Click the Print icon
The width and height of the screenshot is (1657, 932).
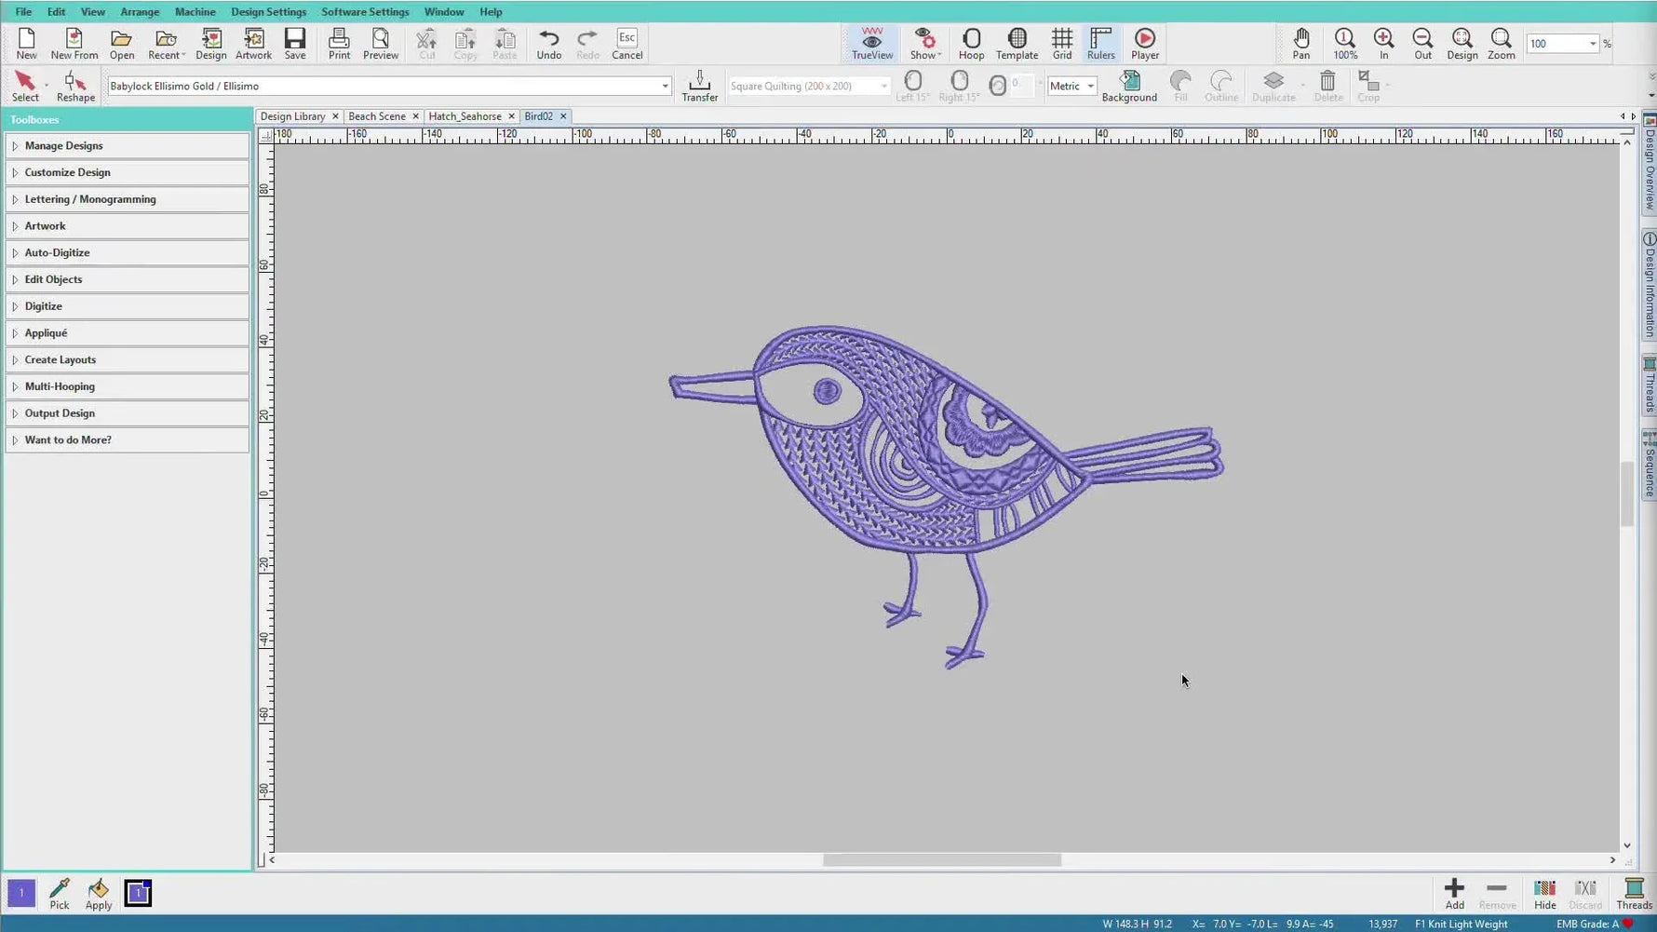339,44
